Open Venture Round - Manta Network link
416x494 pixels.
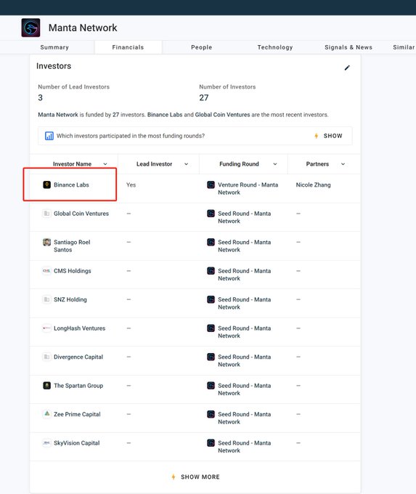[x=248, y=188]
